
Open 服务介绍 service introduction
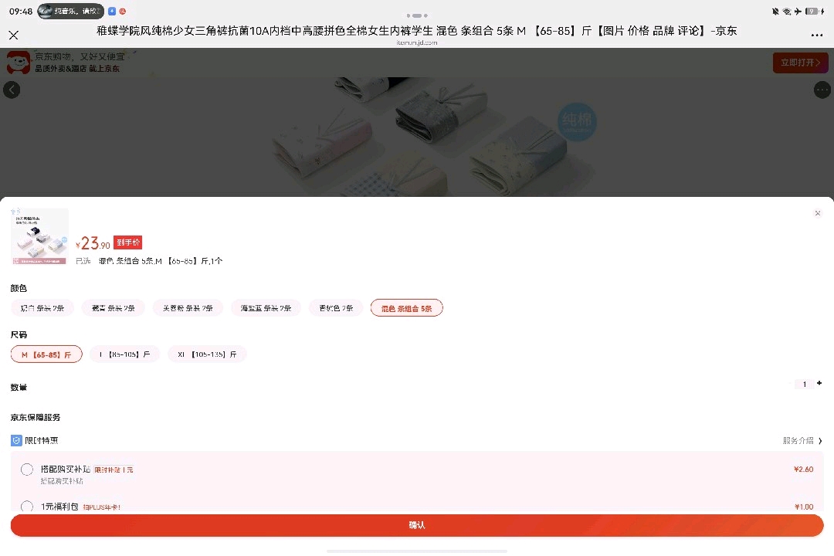coord(802,440)
